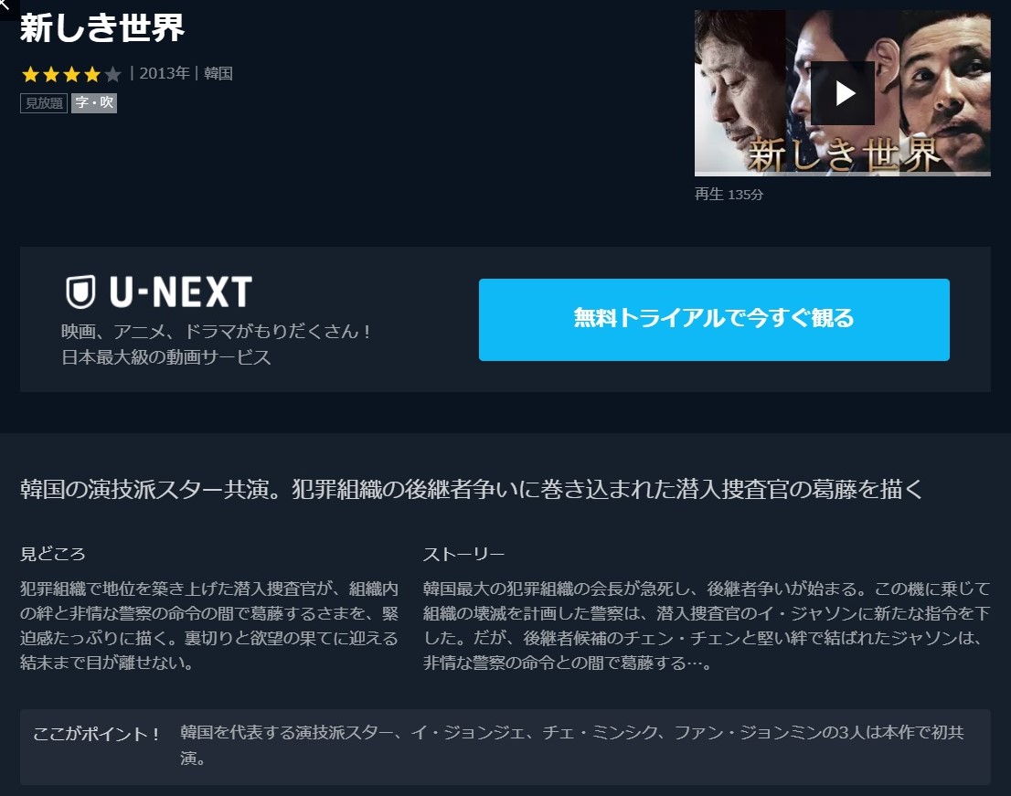The width and height of the screenshot is (1011, 796).
Task: Click the 2013年 release year label
Action: pos(165,73)
